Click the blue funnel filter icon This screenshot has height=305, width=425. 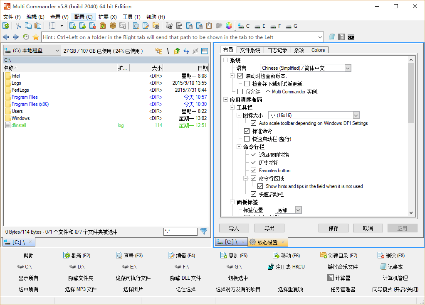click(x=204, y=232)
